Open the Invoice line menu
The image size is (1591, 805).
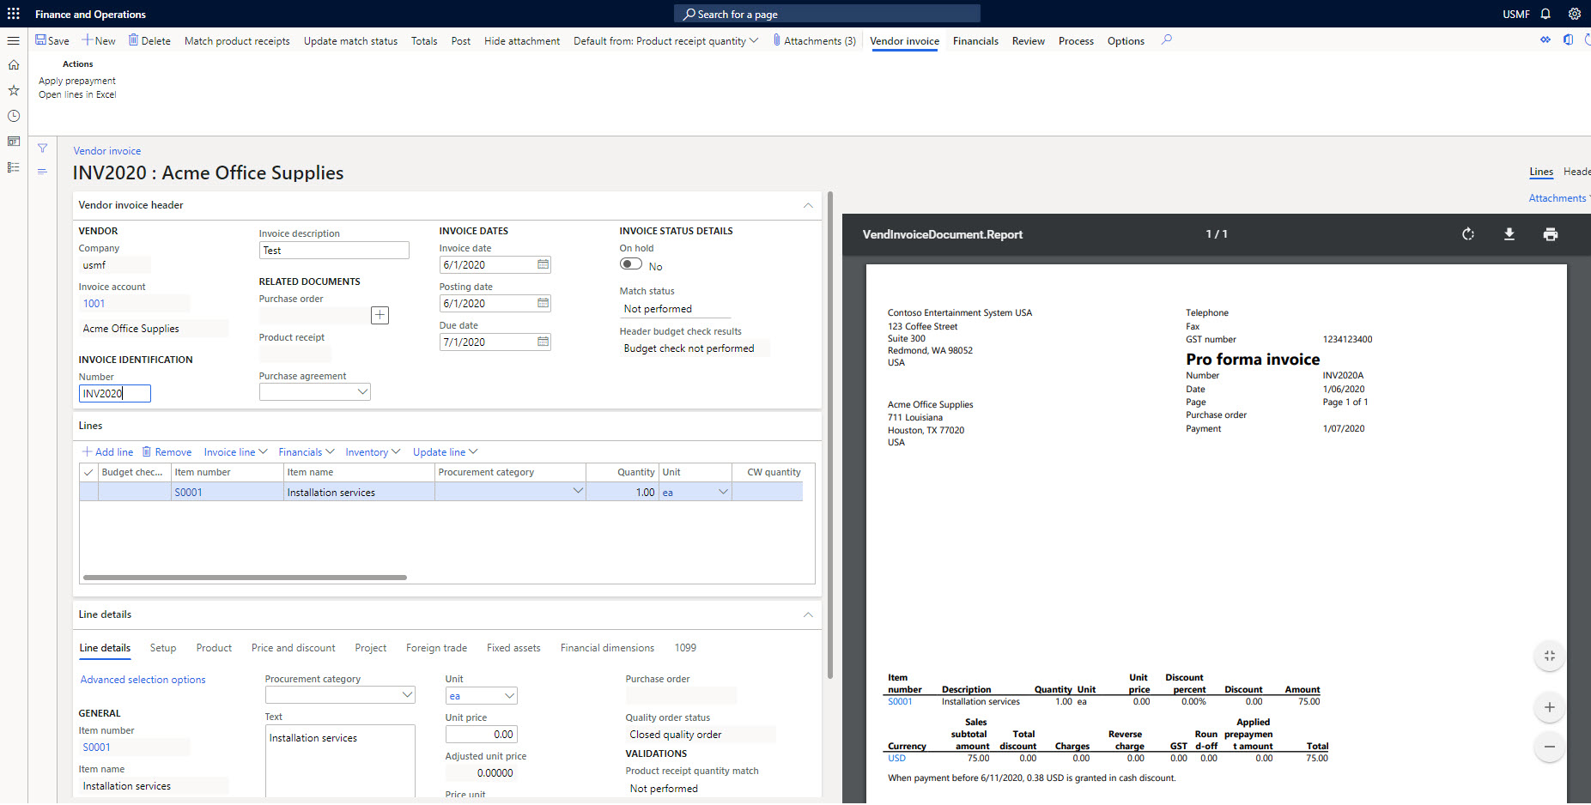coord(235,452)
